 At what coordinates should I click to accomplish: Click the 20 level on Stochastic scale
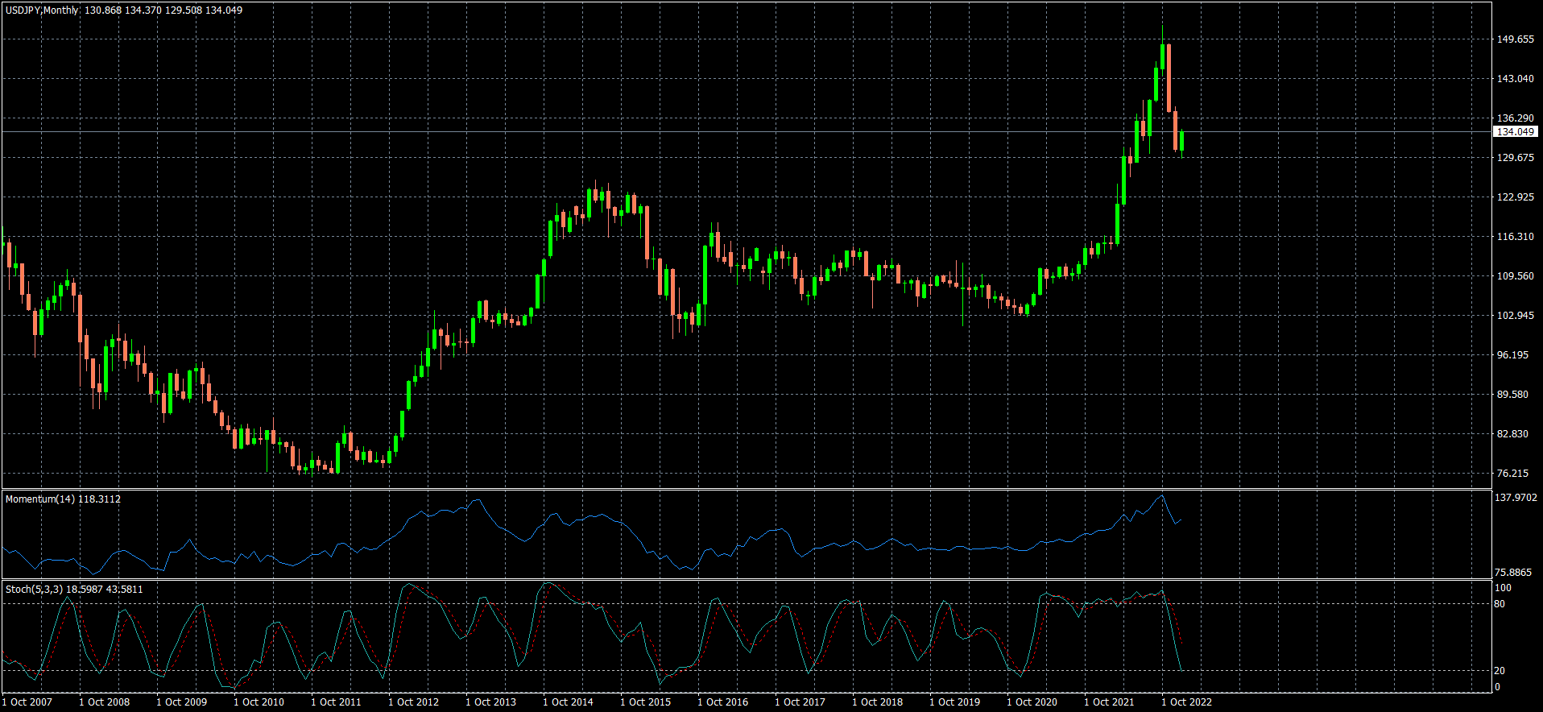click(1500, 671)
